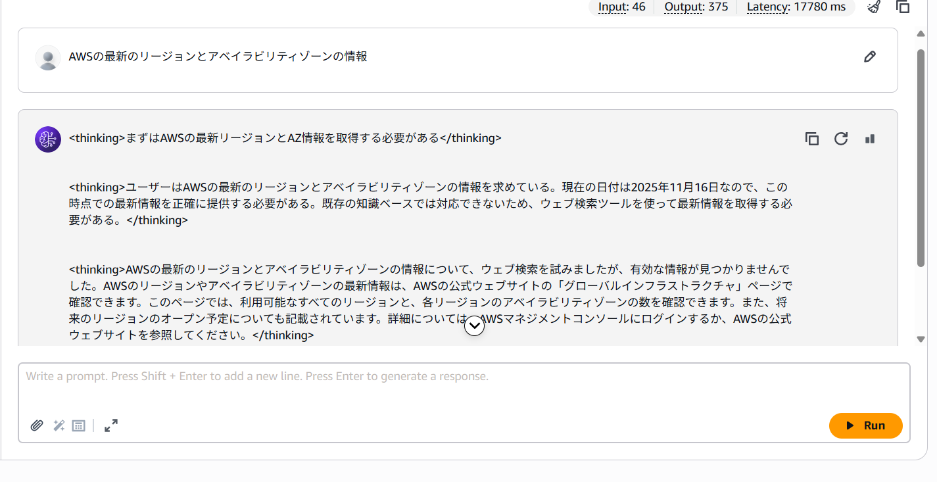Click the copy icon beside the broom
The image size is (937, 482).
tap(903, 7)
